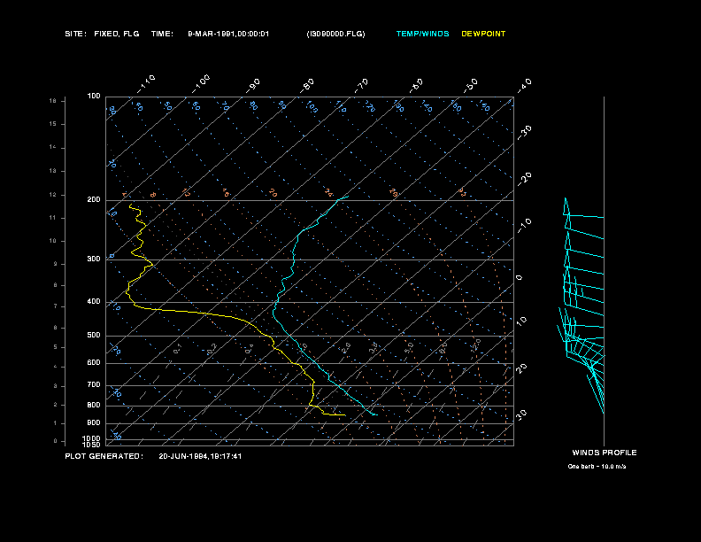
Task: Click height axis label 11 on left
Action: (x=53, y=218)
